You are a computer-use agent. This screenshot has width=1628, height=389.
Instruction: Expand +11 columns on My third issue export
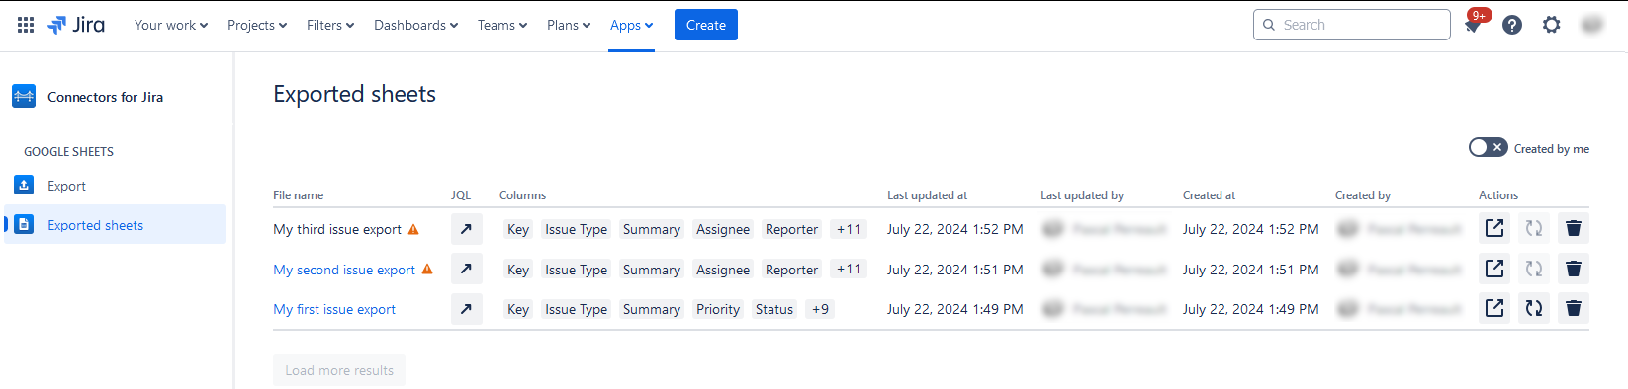849,229
